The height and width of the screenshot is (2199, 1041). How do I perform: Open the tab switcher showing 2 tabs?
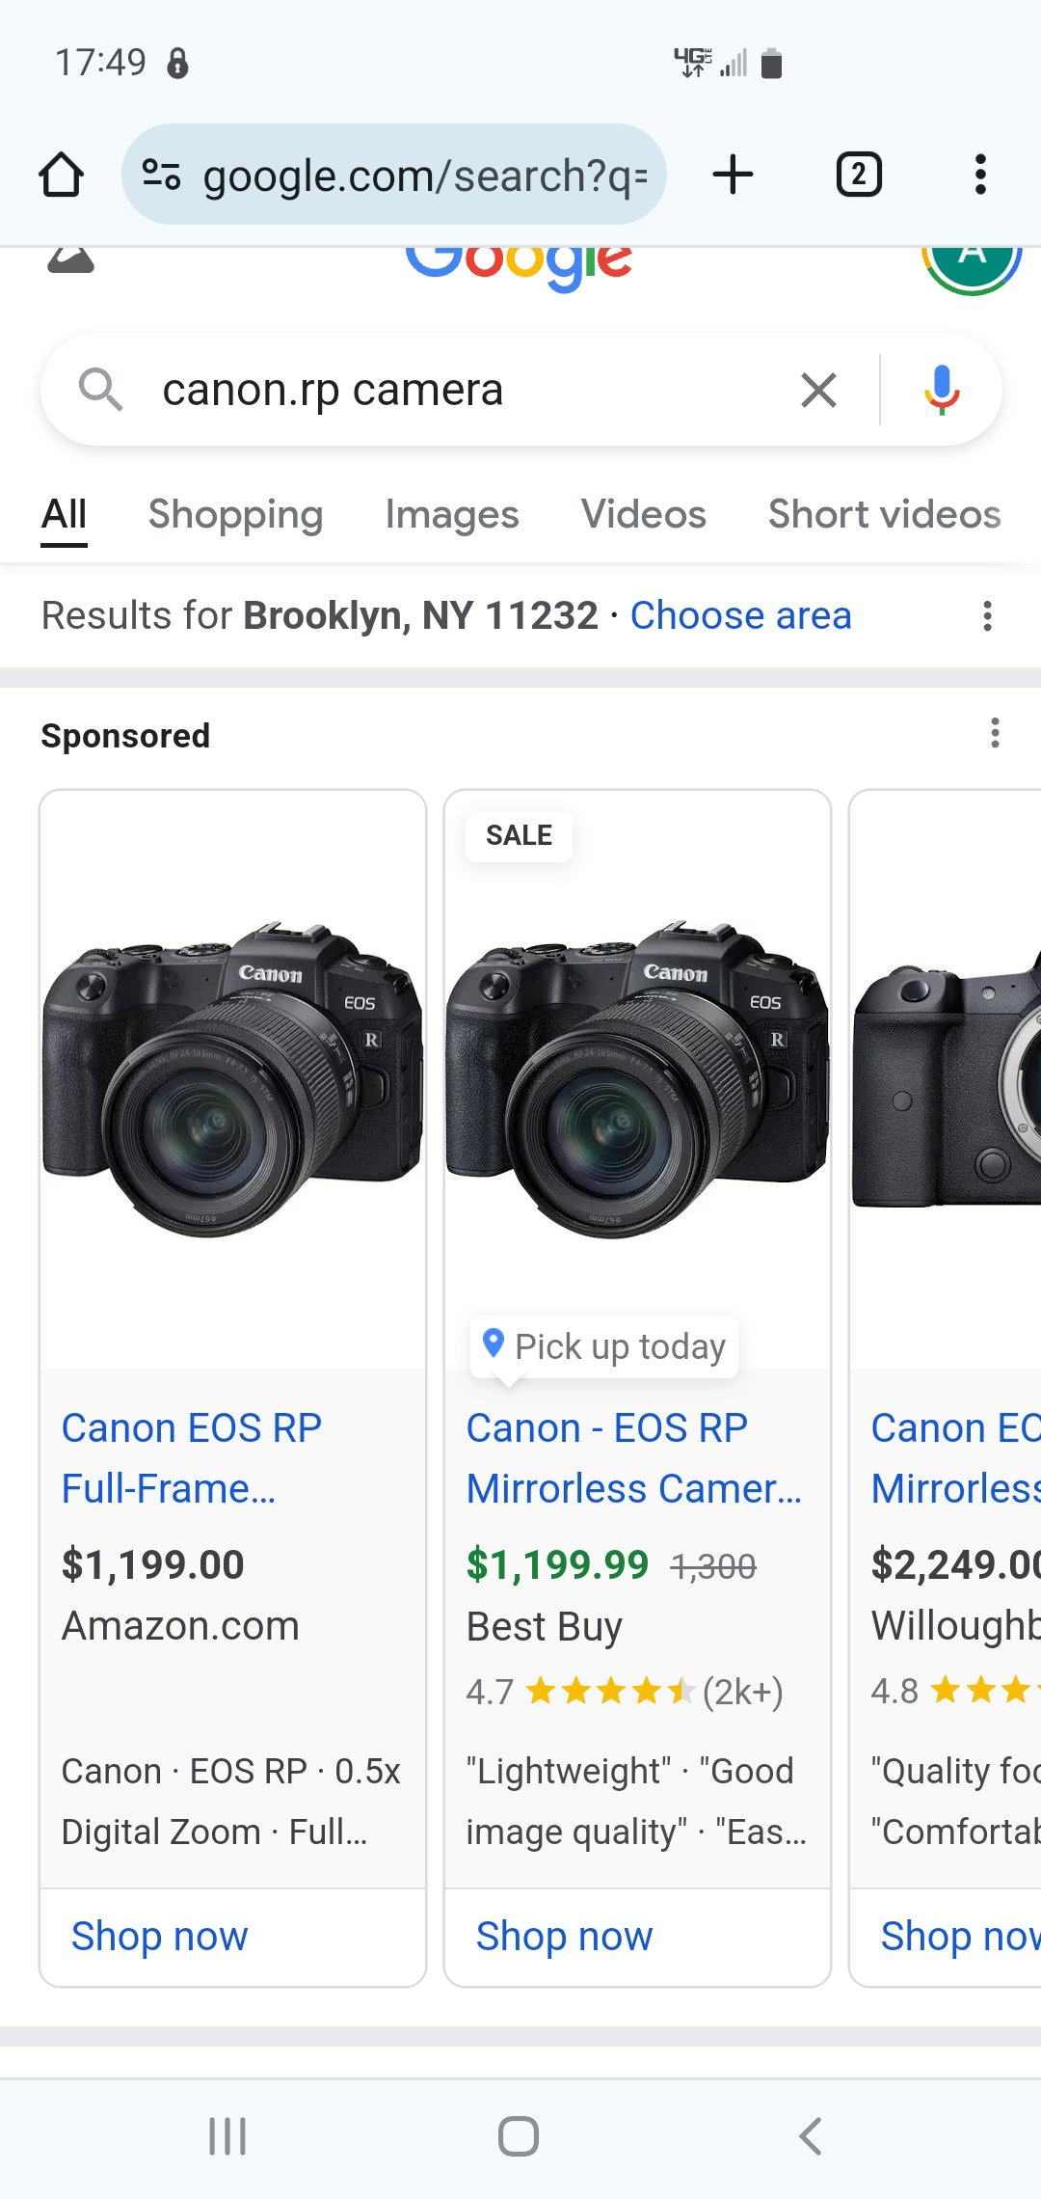click(x=859, y=175)
